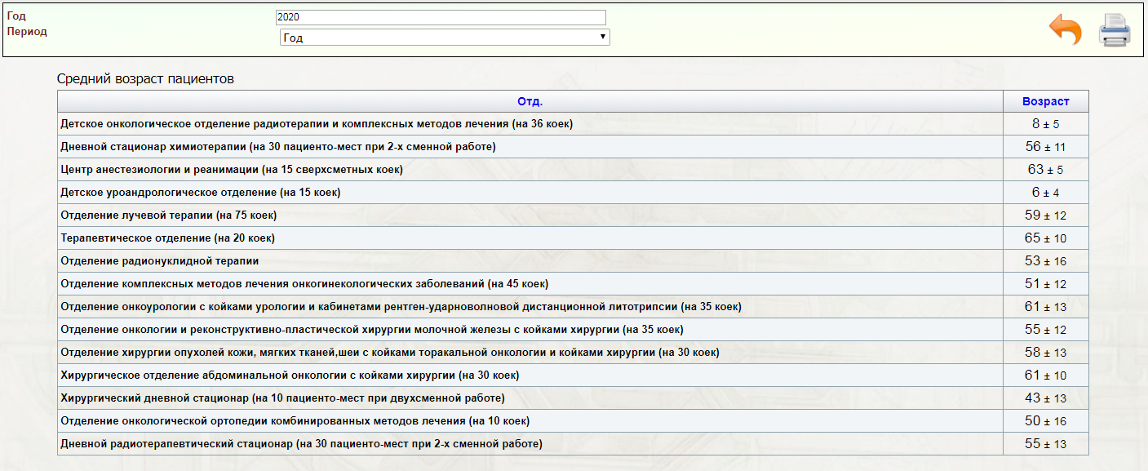Click the age value 8 ± 5 cell
This screenshot has height=471, width=1148.
coord(1046,124)
